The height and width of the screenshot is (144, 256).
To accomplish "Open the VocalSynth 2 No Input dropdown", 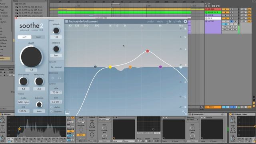I will [x=192, y=120].
